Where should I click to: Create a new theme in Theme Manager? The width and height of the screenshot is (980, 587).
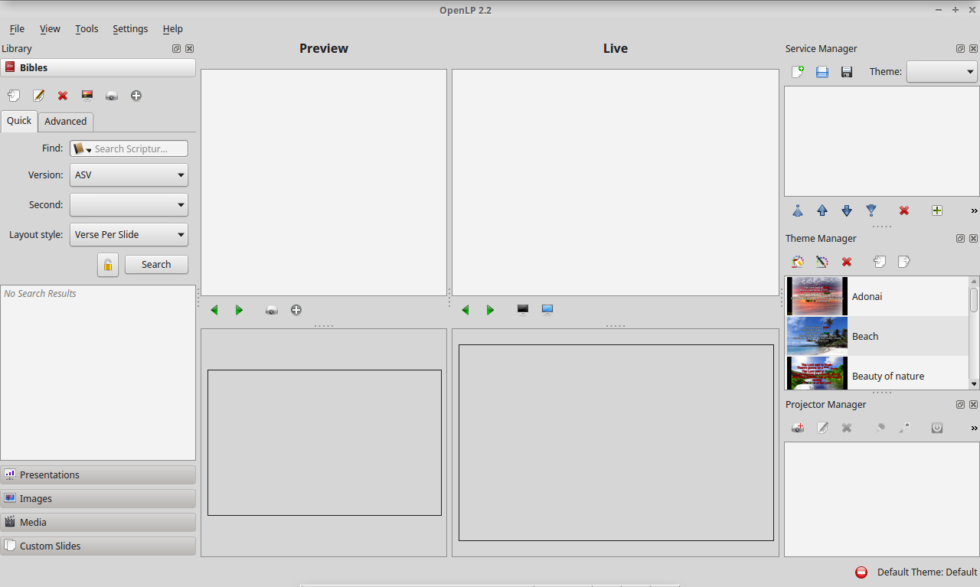tap(798, 262)
